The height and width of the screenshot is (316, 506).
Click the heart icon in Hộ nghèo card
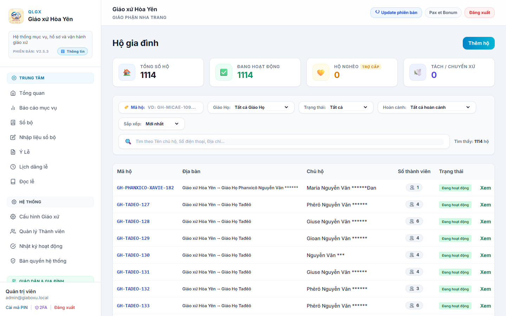pos(321,72)
